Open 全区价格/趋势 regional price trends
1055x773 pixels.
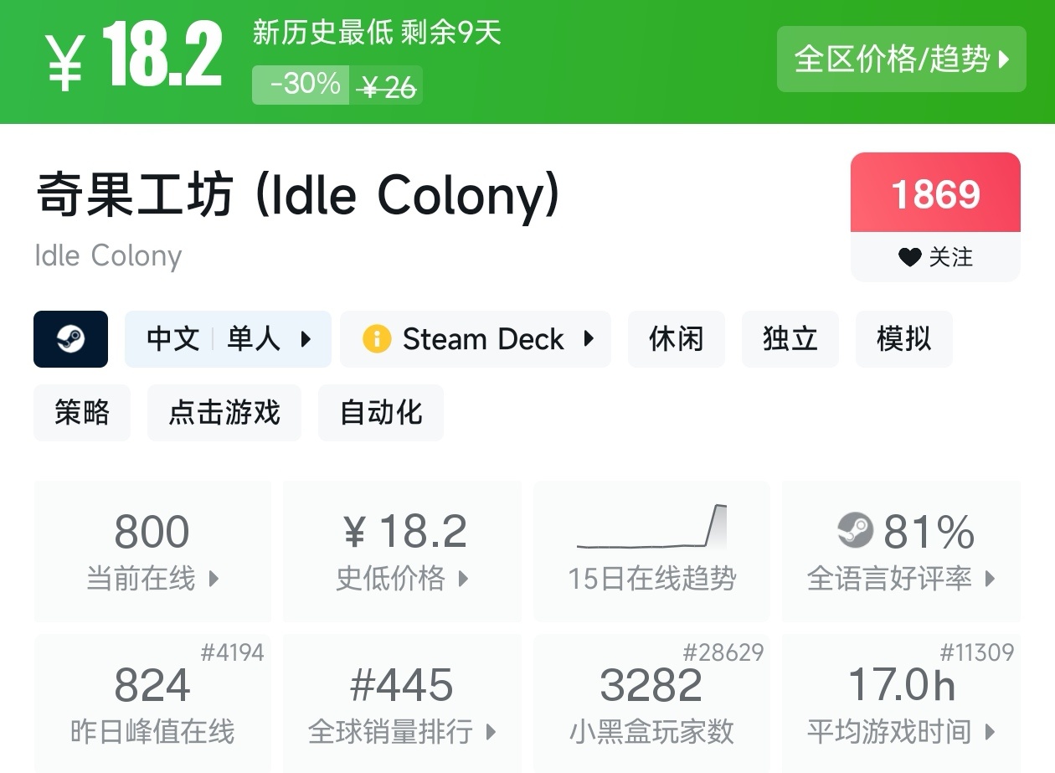click(901, 59)
